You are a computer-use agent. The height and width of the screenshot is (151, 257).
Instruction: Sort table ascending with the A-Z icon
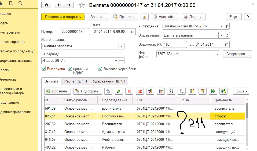(170, 91)
